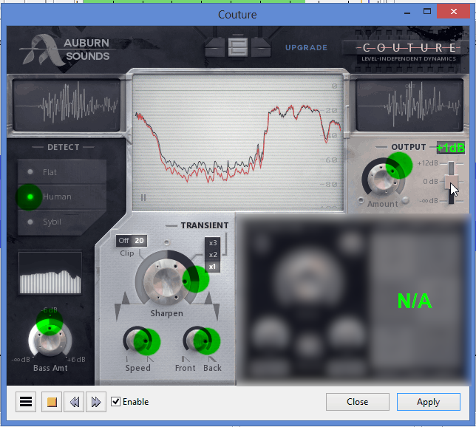Choose the x3 sharpen multiplier
This screenshot has width=476, height=427.
213,243
